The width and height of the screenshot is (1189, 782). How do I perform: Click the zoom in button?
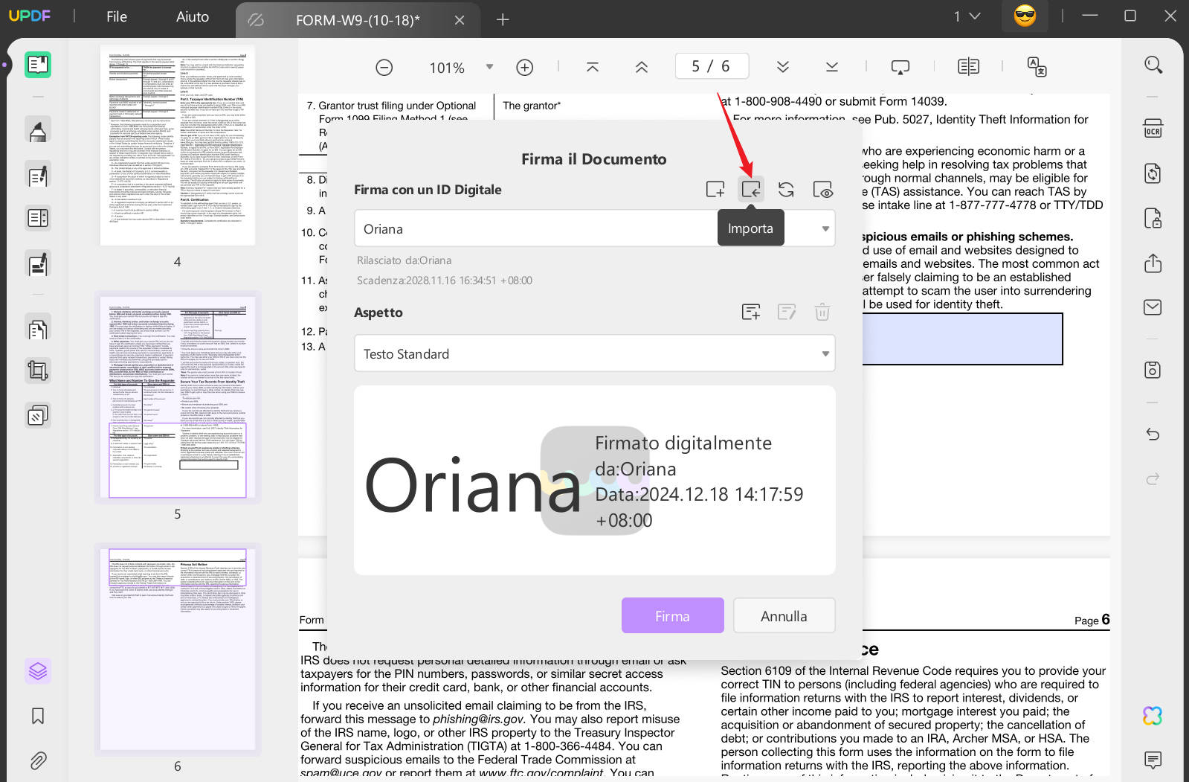tap(525, 68)
